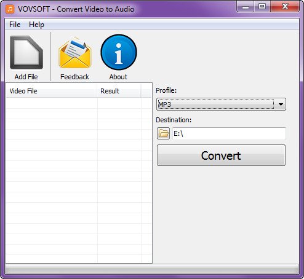Minimize the VOVSOFT window
The height and width of the screenshot is (279, 304).
pyautogui.click(x=246, y=7)
